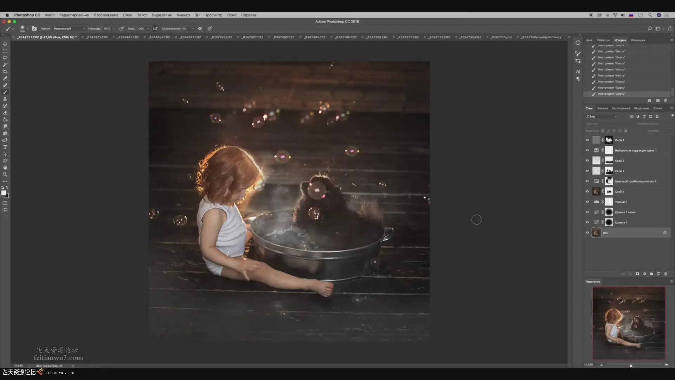Create a new layer icon
Viewport: 675px width, 380px height.
coord(658,274)
